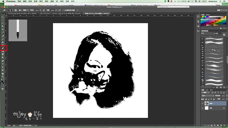Toggle Quick Mask mode in toolbox
Viewport: 228px width, 128px height.
3,86
